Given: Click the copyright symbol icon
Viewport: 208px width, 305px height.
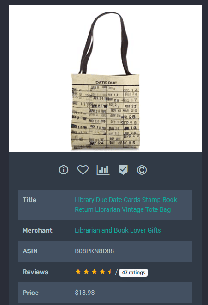Looking at the screenshot, I should point(142,170).
